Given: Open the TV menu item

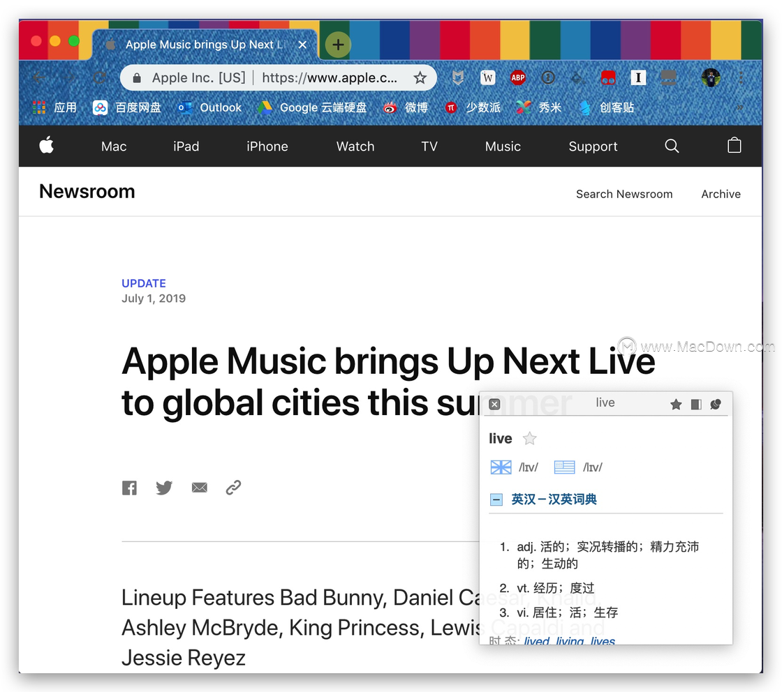Looking at the screenshot, I should (x=429, y=146).
